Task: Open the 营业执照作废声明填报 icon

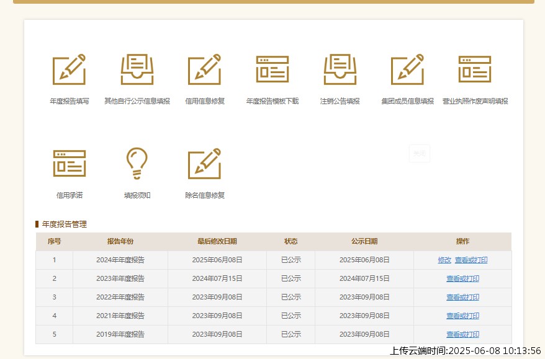Action: tap(475, 69)
